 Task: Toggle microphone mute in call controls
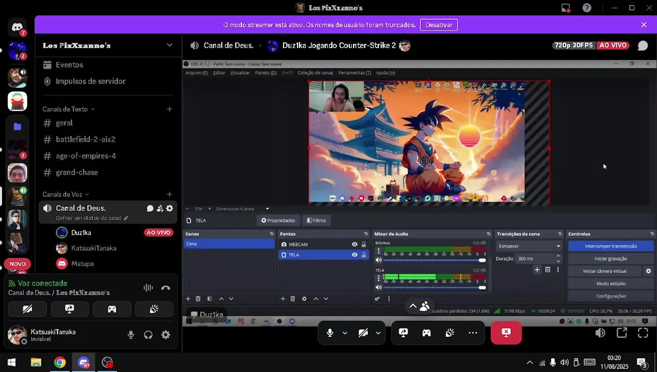coord(330,333)
